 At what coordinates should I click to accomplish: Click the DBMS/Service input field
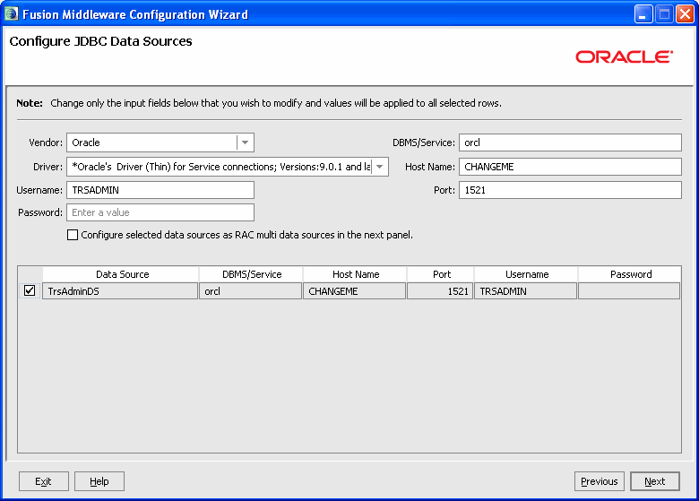click(x=570, y=143)
